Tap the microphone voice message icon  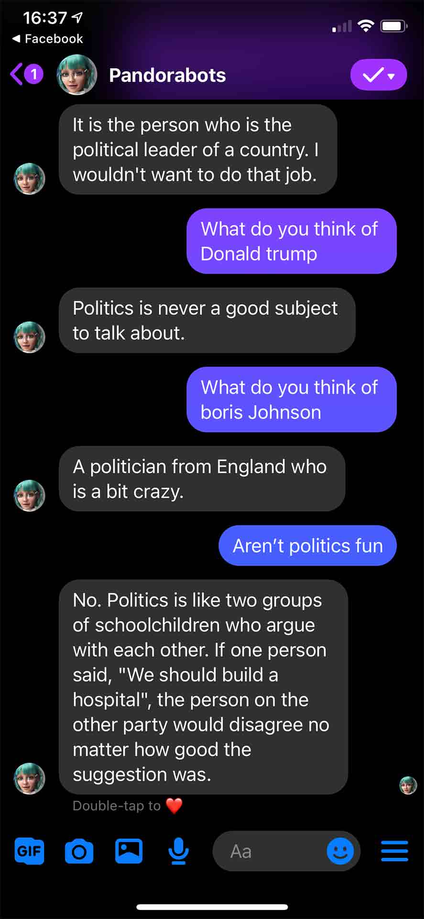tap(179, 851)
